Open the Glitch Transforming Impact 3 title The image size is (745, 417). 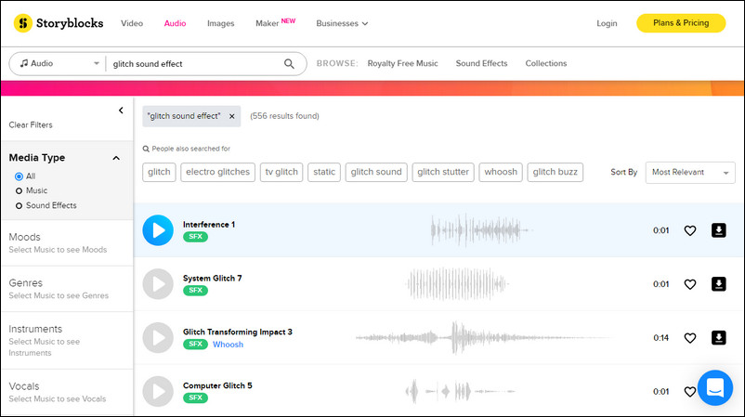coord(237,332)
